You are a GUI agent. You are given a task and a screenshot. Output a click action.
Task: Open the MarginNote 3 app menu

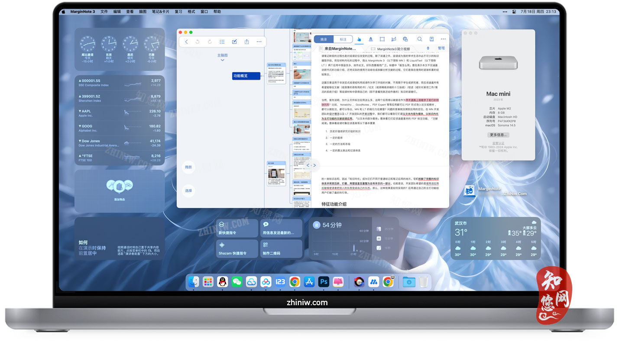(x=82, y=12)
